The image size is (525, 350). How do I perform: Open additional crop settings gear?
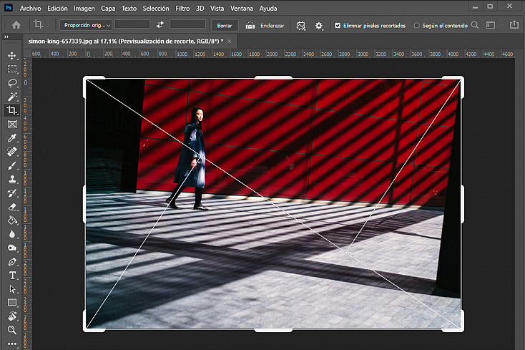pos(319,26)
